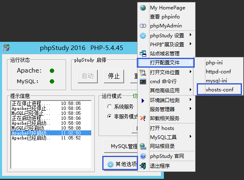The height and width of the screenshot is (180, 244).
Task: Click the gear icon next to phpStudy 设置
Action: [143, 36]
